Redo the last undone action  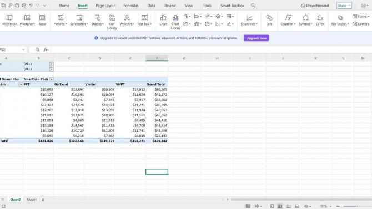point(38,5)
